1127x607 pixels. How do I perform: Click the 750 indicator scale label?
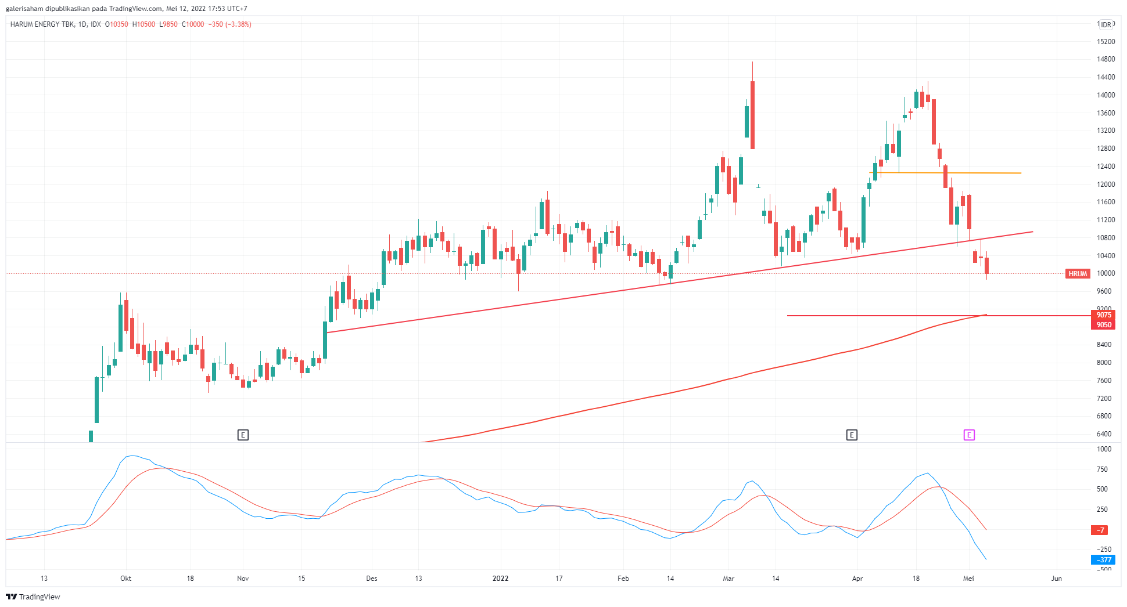[x=1102, y=469]
